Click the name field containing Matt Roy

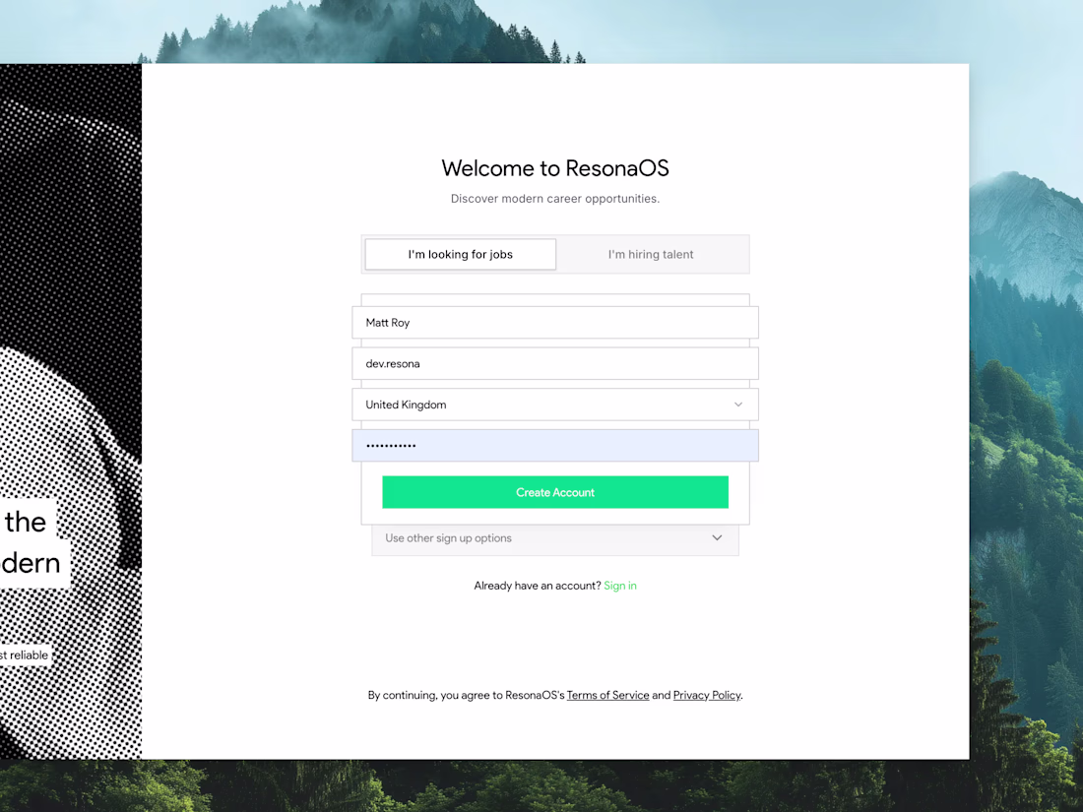pyautogui.click(x=555, y=323)
